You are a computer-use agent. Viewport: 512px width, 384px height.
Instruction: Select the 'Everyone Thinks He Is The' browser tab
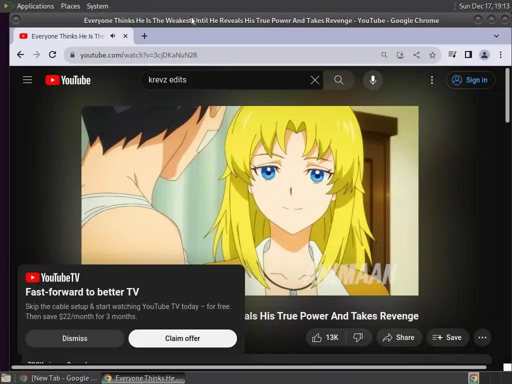point(67,36)
